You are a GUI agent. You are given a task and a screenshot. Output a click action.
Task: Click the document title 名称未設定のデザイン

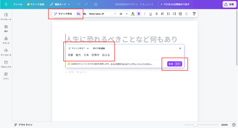coord(134,4)
